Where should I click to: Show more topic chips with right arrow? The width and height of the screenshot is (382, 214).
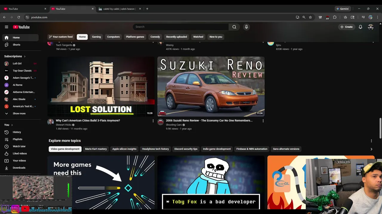(x=371, y=149)
